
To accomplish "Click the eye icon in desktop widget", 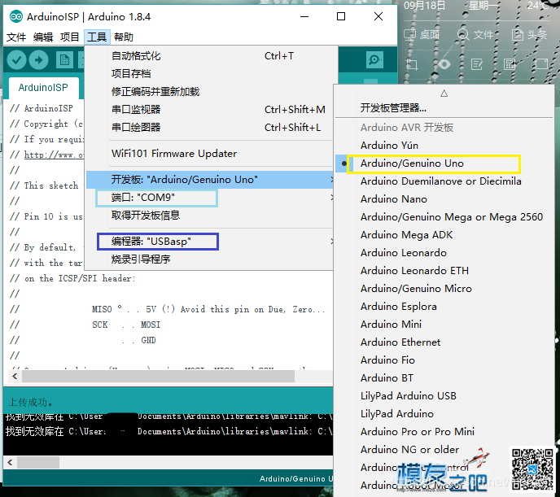I will (x=444, y=64).
